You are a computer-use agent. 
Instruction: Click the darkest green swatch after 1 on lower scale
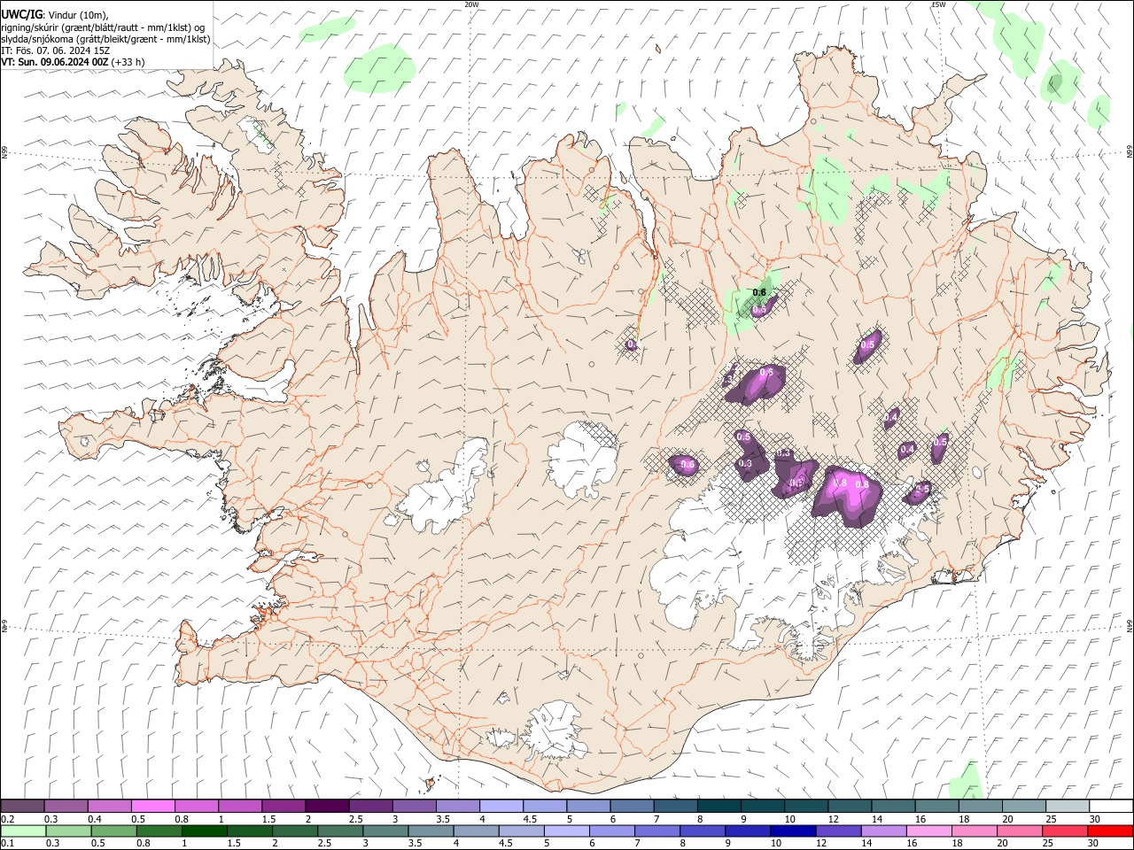tap(204, 831)
